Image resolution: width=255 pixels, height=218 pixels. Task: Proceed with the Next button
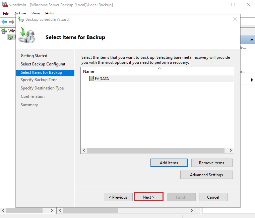pyautogui.click(x=148, y=197)
